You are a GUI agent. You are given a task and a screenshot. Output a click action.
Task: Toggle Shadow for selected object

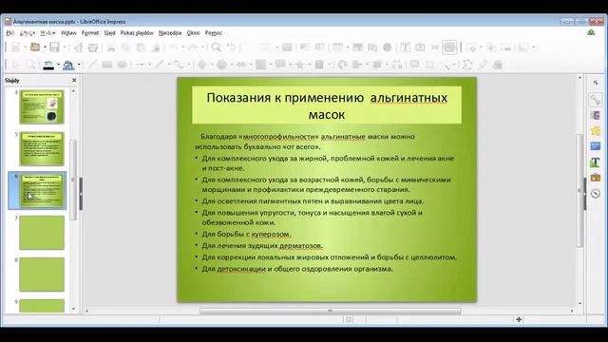414,65
